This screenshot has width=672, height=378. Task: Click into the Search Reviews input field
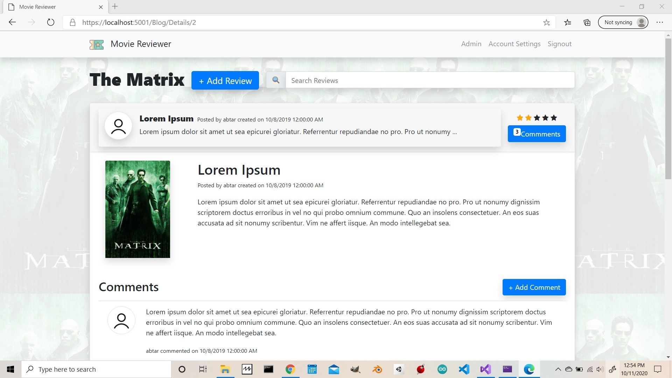(430, 80)
